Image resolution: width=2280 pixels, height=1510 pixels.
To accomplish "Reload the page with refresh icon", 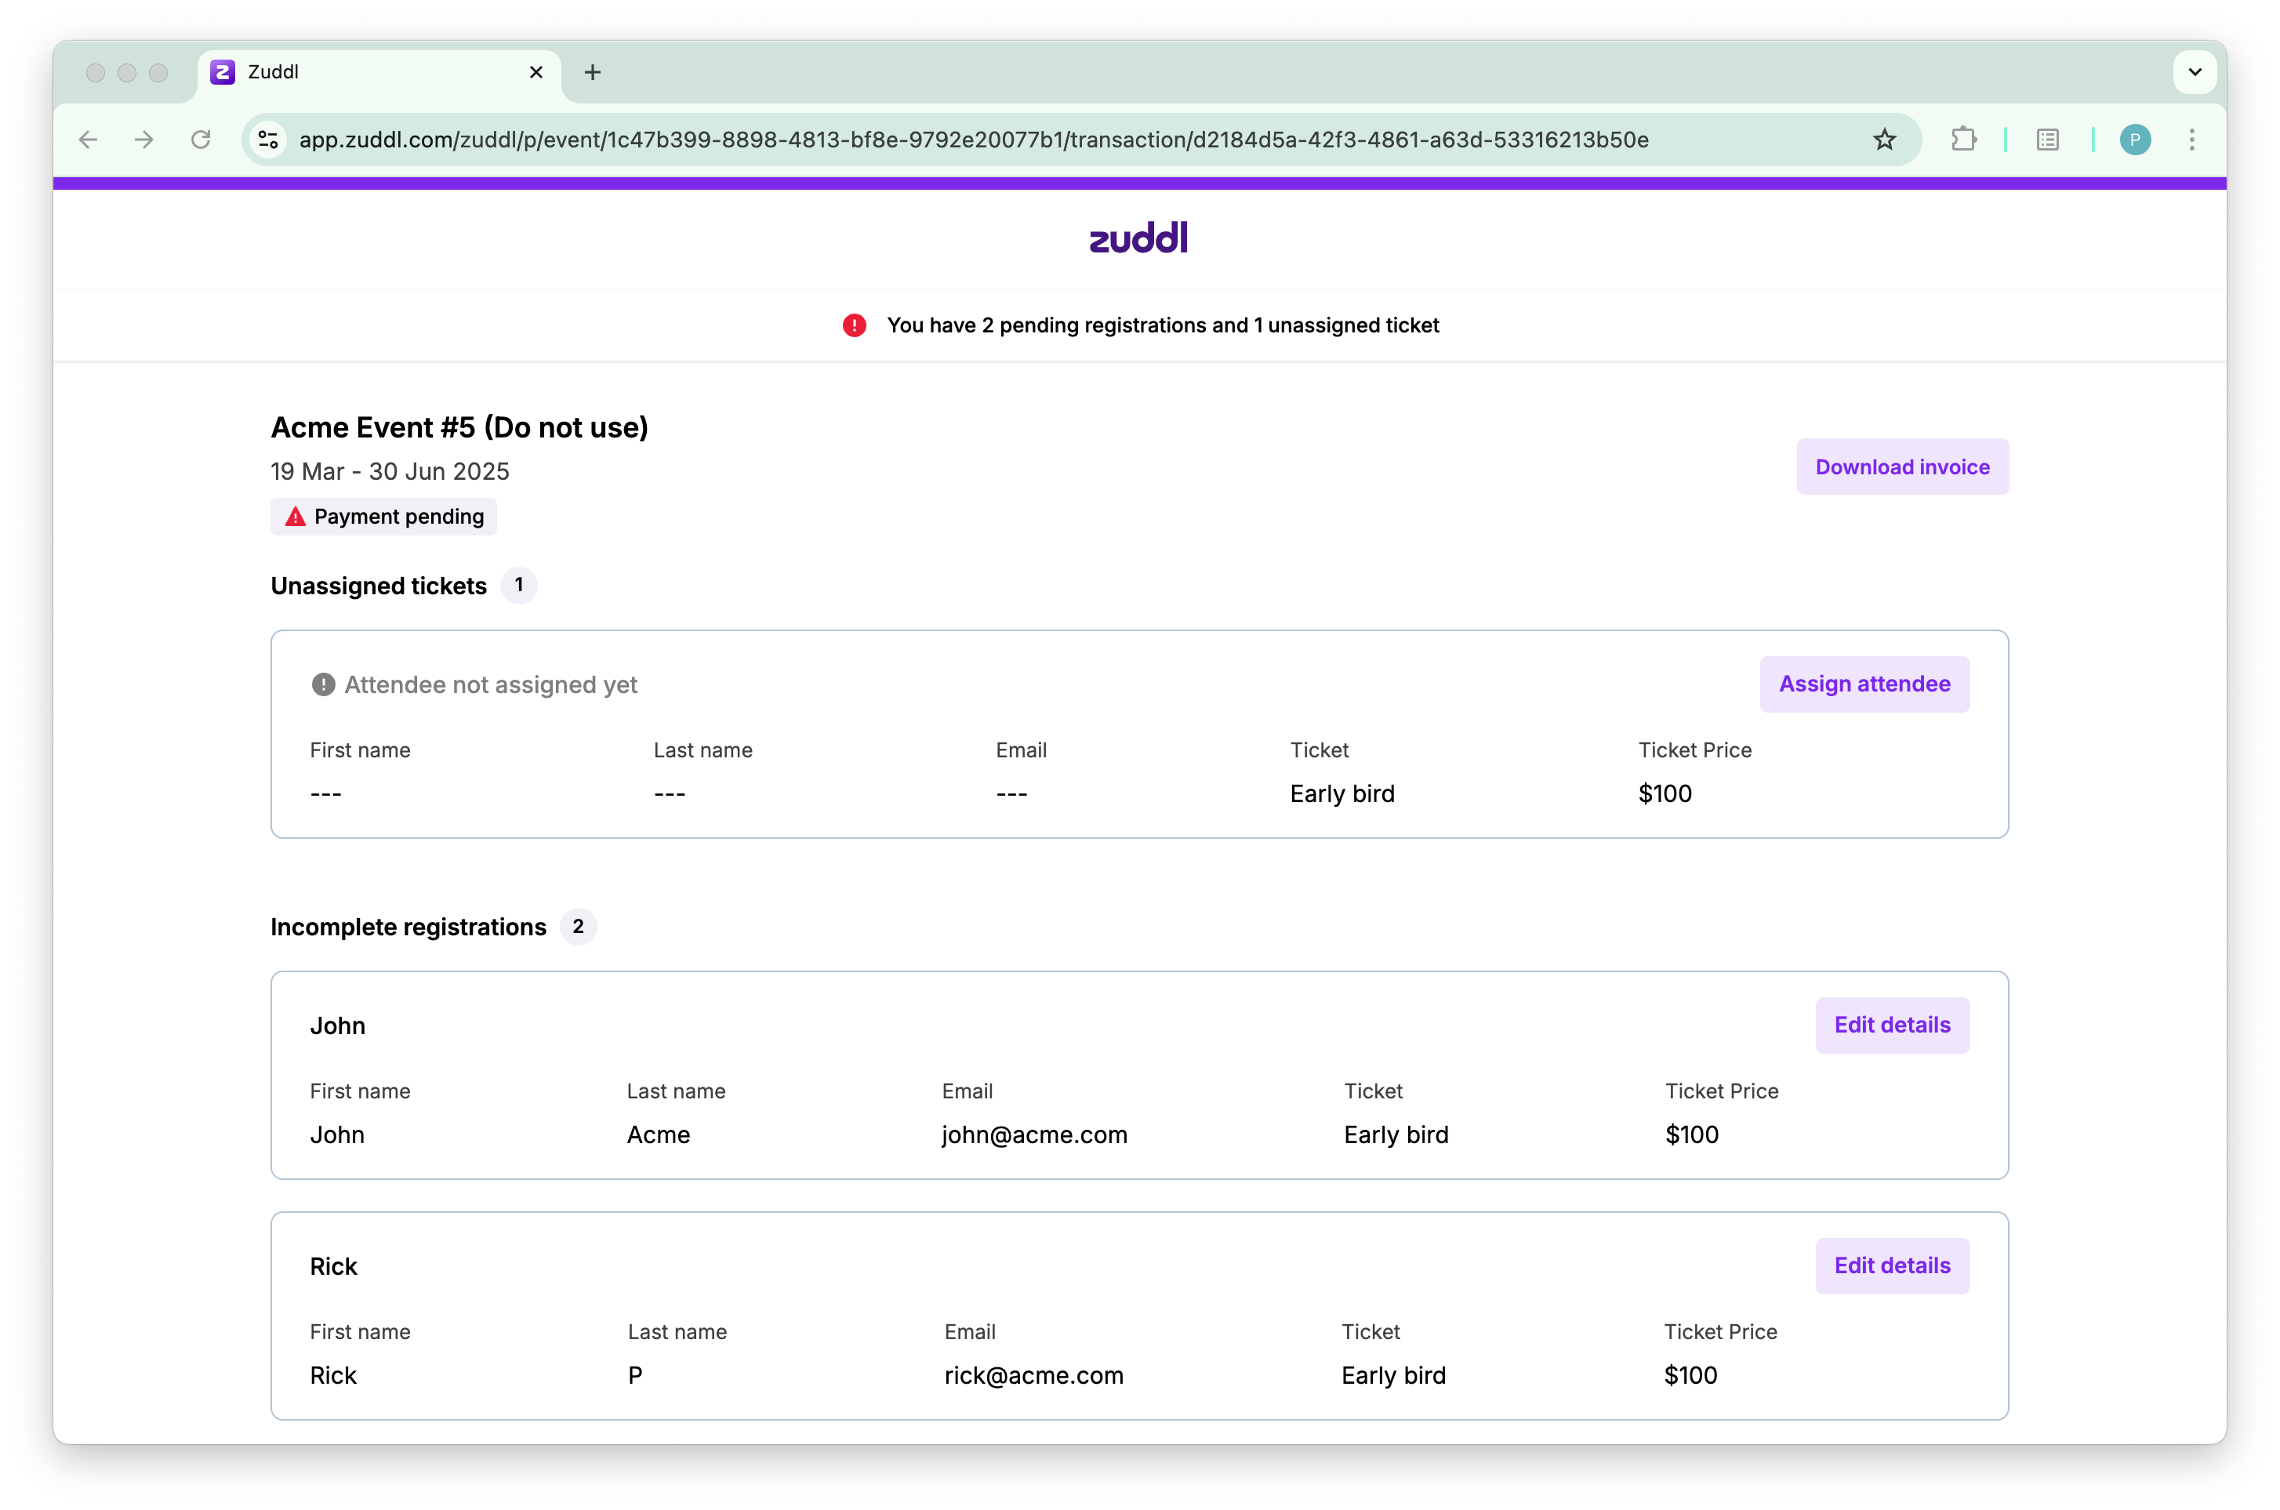I will tap(200, 140).
